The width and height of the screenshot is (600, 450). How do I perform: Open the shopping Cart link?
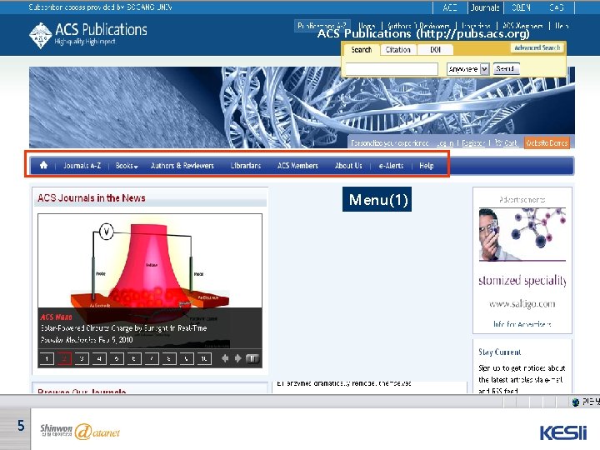click(x=506, y=143)
